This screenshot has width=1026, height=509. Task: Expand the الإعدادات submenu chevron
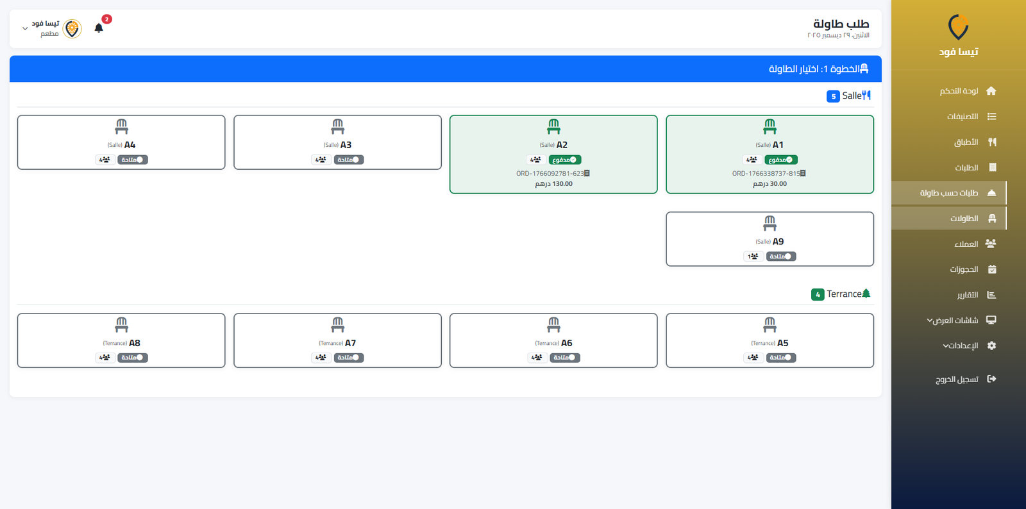pyautogui.click(x=946, y=346)
